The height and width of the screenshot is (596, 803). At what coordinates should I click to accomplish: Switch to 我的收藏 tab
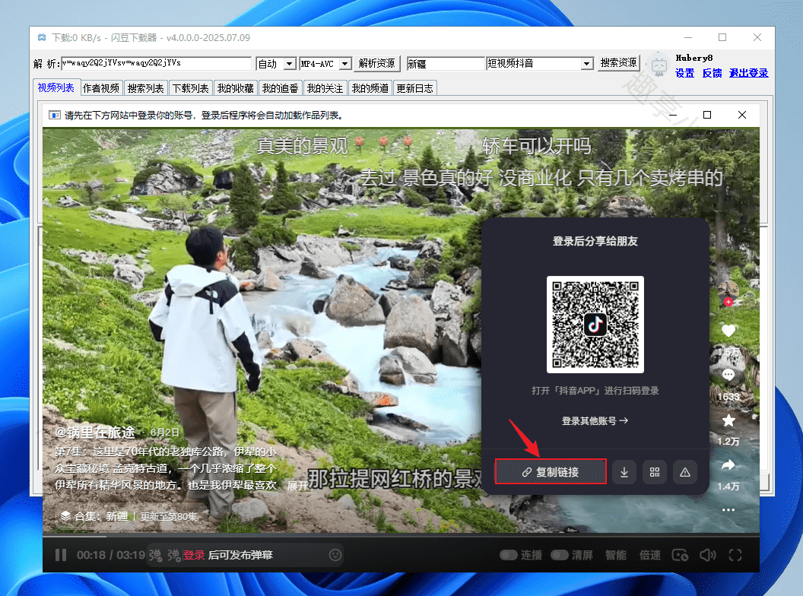(x=236, y=88)
